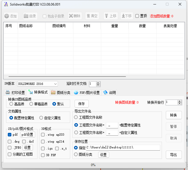Click the 材料 column header
This screenshot has width=188, height=170.
click(x=87, y=26)
